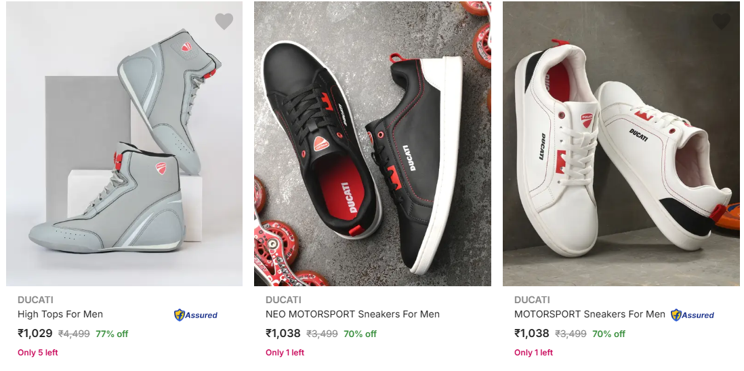Click the struck-through ₹4,499 original price
This screenshot has height=371, width=744.
(x=74, y=334)
